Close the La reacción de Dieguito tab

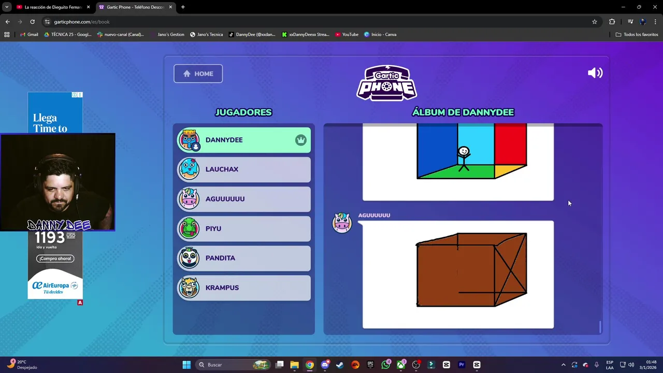pos(88,7)
